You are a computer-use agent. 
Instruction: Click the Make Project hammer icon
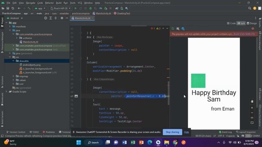29,8
